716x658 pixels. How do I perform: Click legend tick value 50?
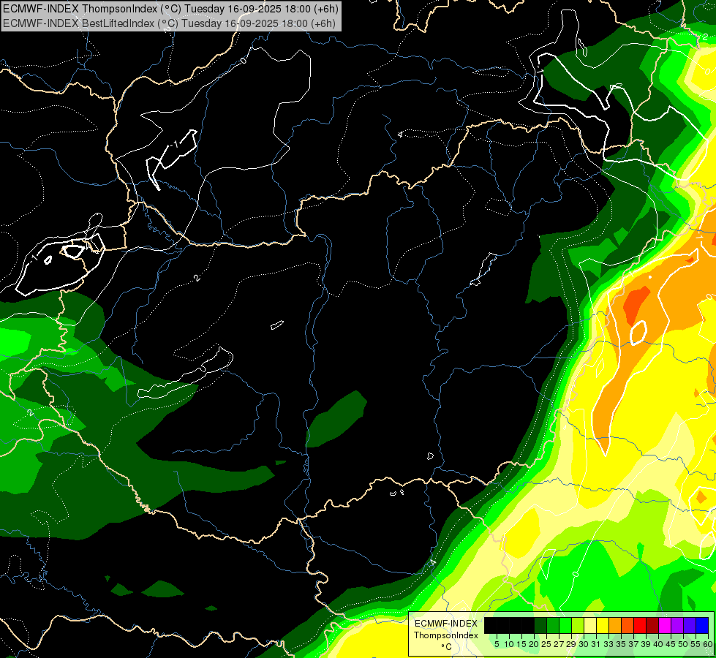pyautogui.click(x=684, y=644)
